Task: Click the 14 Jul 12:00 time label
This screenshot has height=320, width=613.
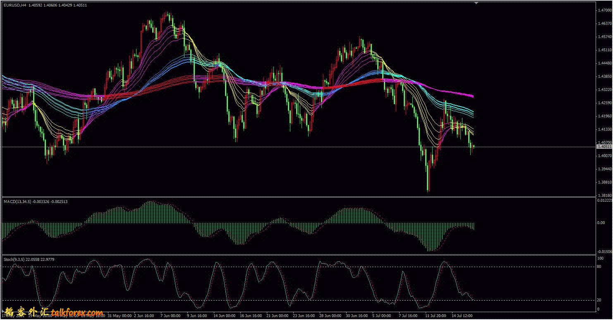Action: coord(462,315)
